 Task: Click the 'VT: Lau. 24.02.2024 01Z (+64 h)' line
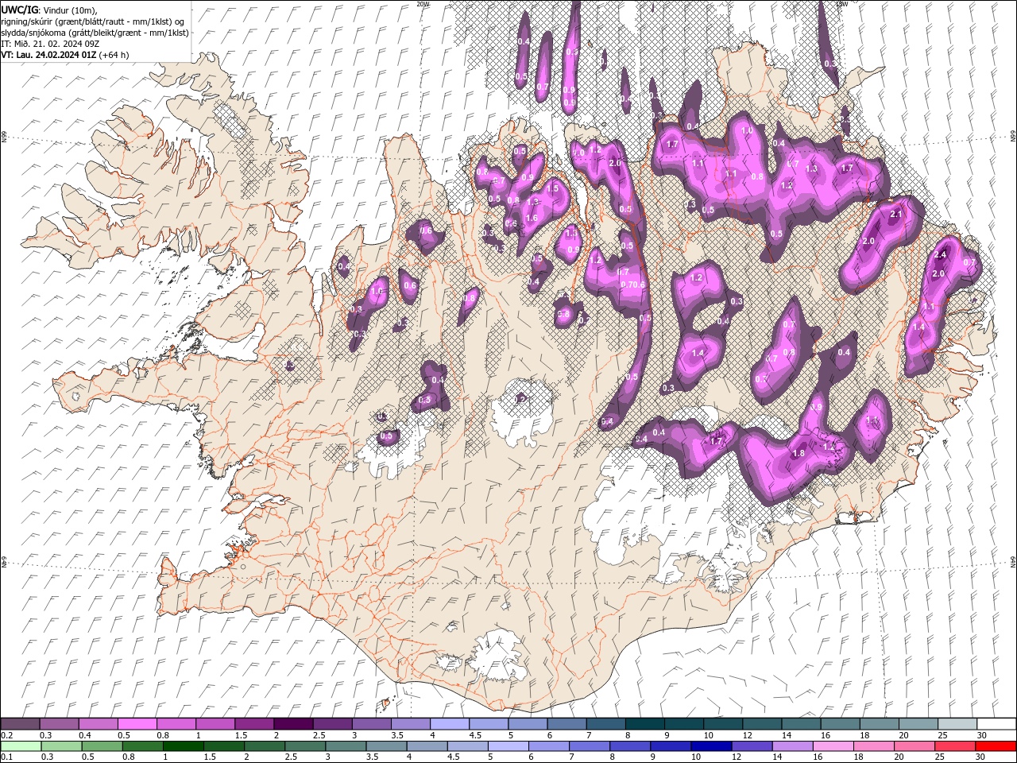(x=65, y=55)
